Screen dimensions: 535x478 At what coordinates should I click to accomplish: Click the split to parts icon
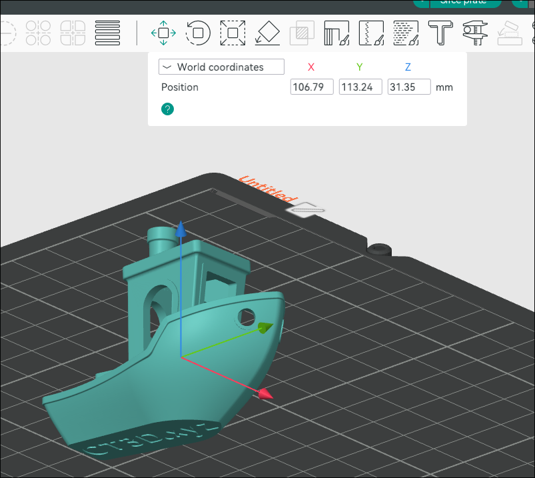[73, 33]
